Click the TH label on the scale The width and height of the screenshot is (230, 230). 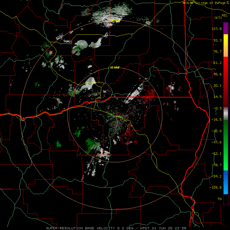(220, 199)
